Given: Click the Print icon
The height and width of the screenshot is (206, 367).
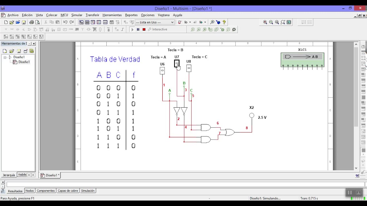Looking at the screenshot, I should 32,22.
